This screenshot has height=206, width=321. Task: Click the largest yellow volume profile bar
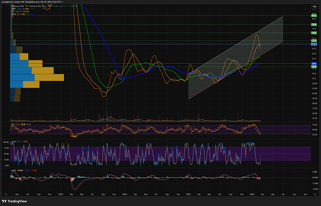click(x=49, y=77)
